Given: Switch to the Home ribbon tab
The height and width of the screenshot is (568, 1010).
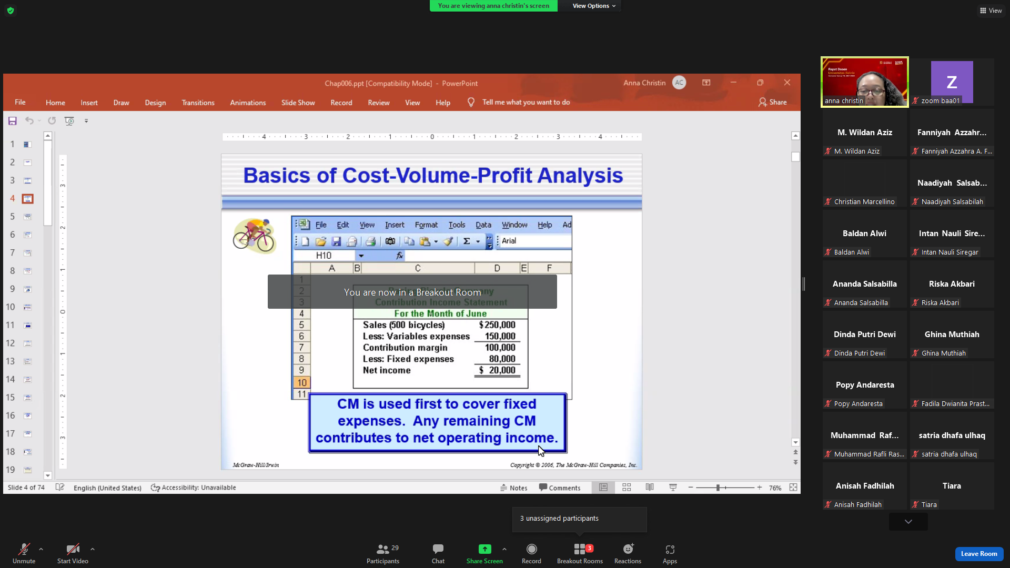Looking at the screenshot, I should point(55,103).
